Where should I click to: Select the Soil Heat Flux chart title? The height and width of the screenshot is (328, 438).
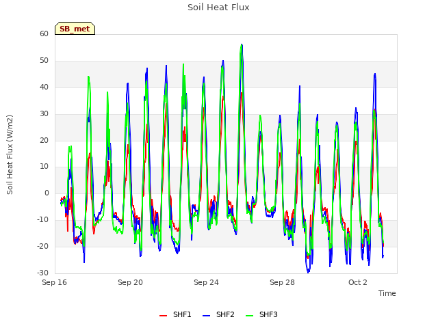(x=218, y=8)
